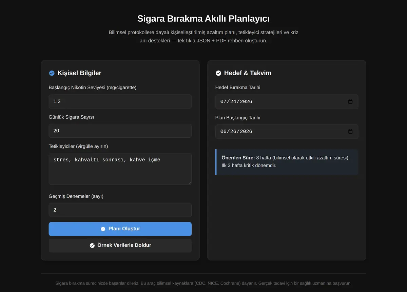Click the 'Sigara Bırakma Akıllı Planlayıcı' heading

[x=203, y=18]
